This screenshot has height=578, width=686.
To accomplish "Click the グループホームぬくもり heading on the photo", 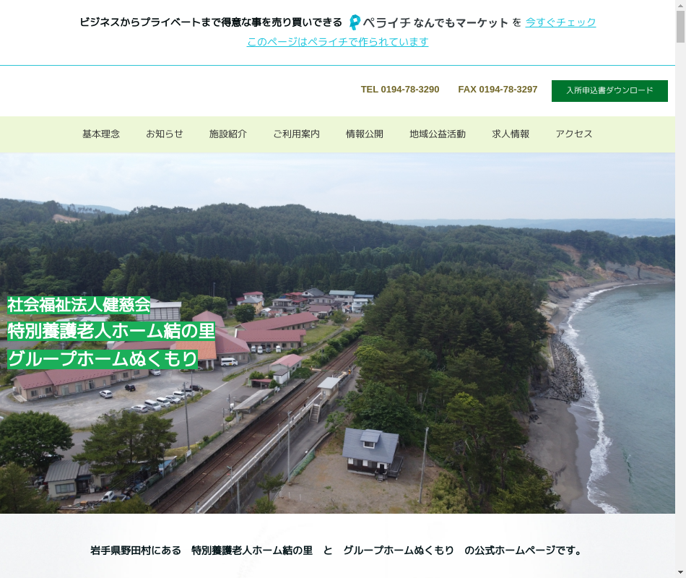I will 103,359.
